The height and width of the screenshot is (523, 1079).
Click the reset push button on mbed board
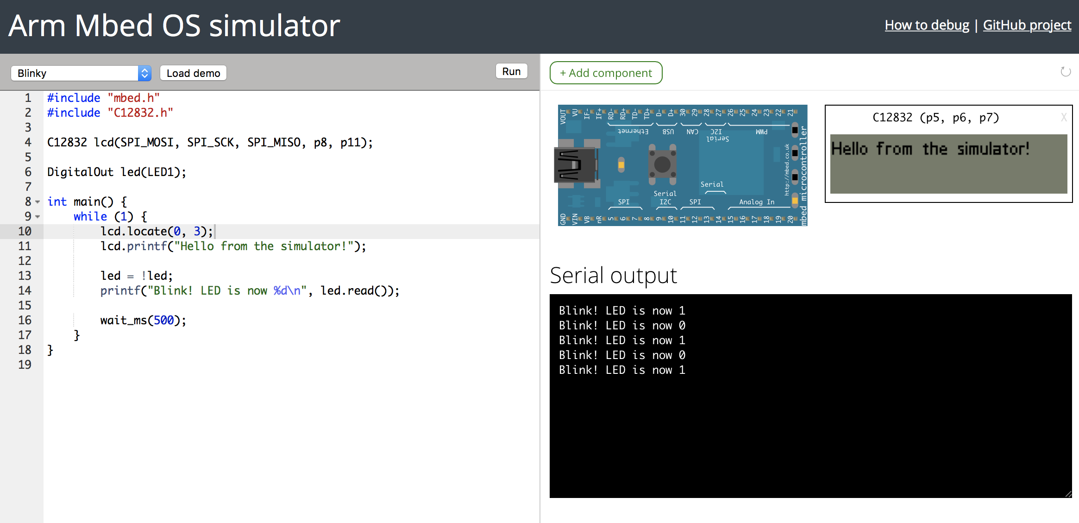(x=662, y=164)
